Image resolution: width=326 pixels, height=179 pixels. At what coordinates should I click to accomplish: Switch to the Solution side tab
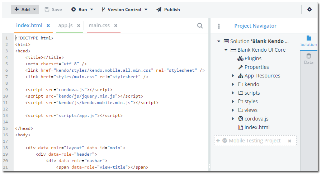pos(308,41)
